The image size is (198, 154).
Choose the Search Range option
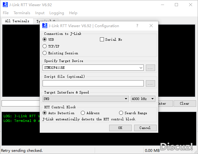[121, 113]
